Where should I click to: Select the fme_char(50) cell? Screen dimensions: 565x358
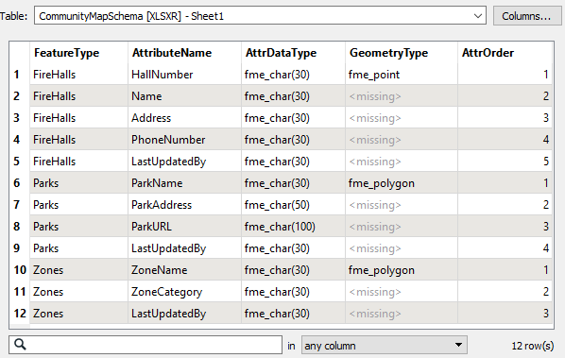[x=293, y=205]
